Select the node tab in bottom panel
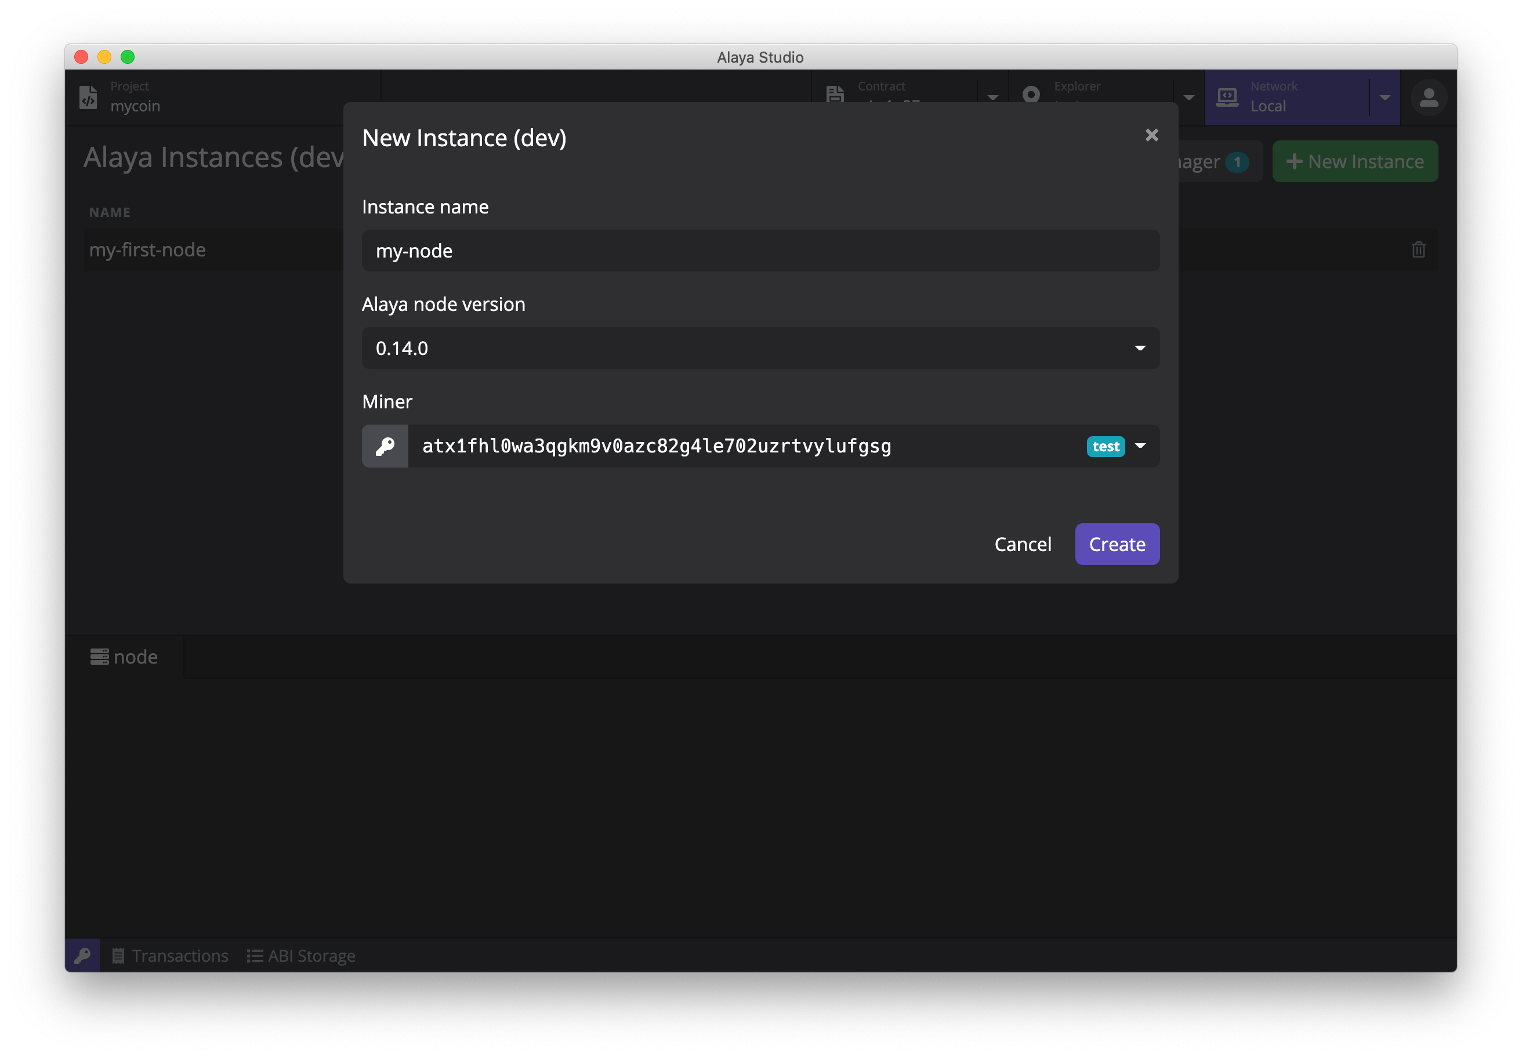 point(125,657)
